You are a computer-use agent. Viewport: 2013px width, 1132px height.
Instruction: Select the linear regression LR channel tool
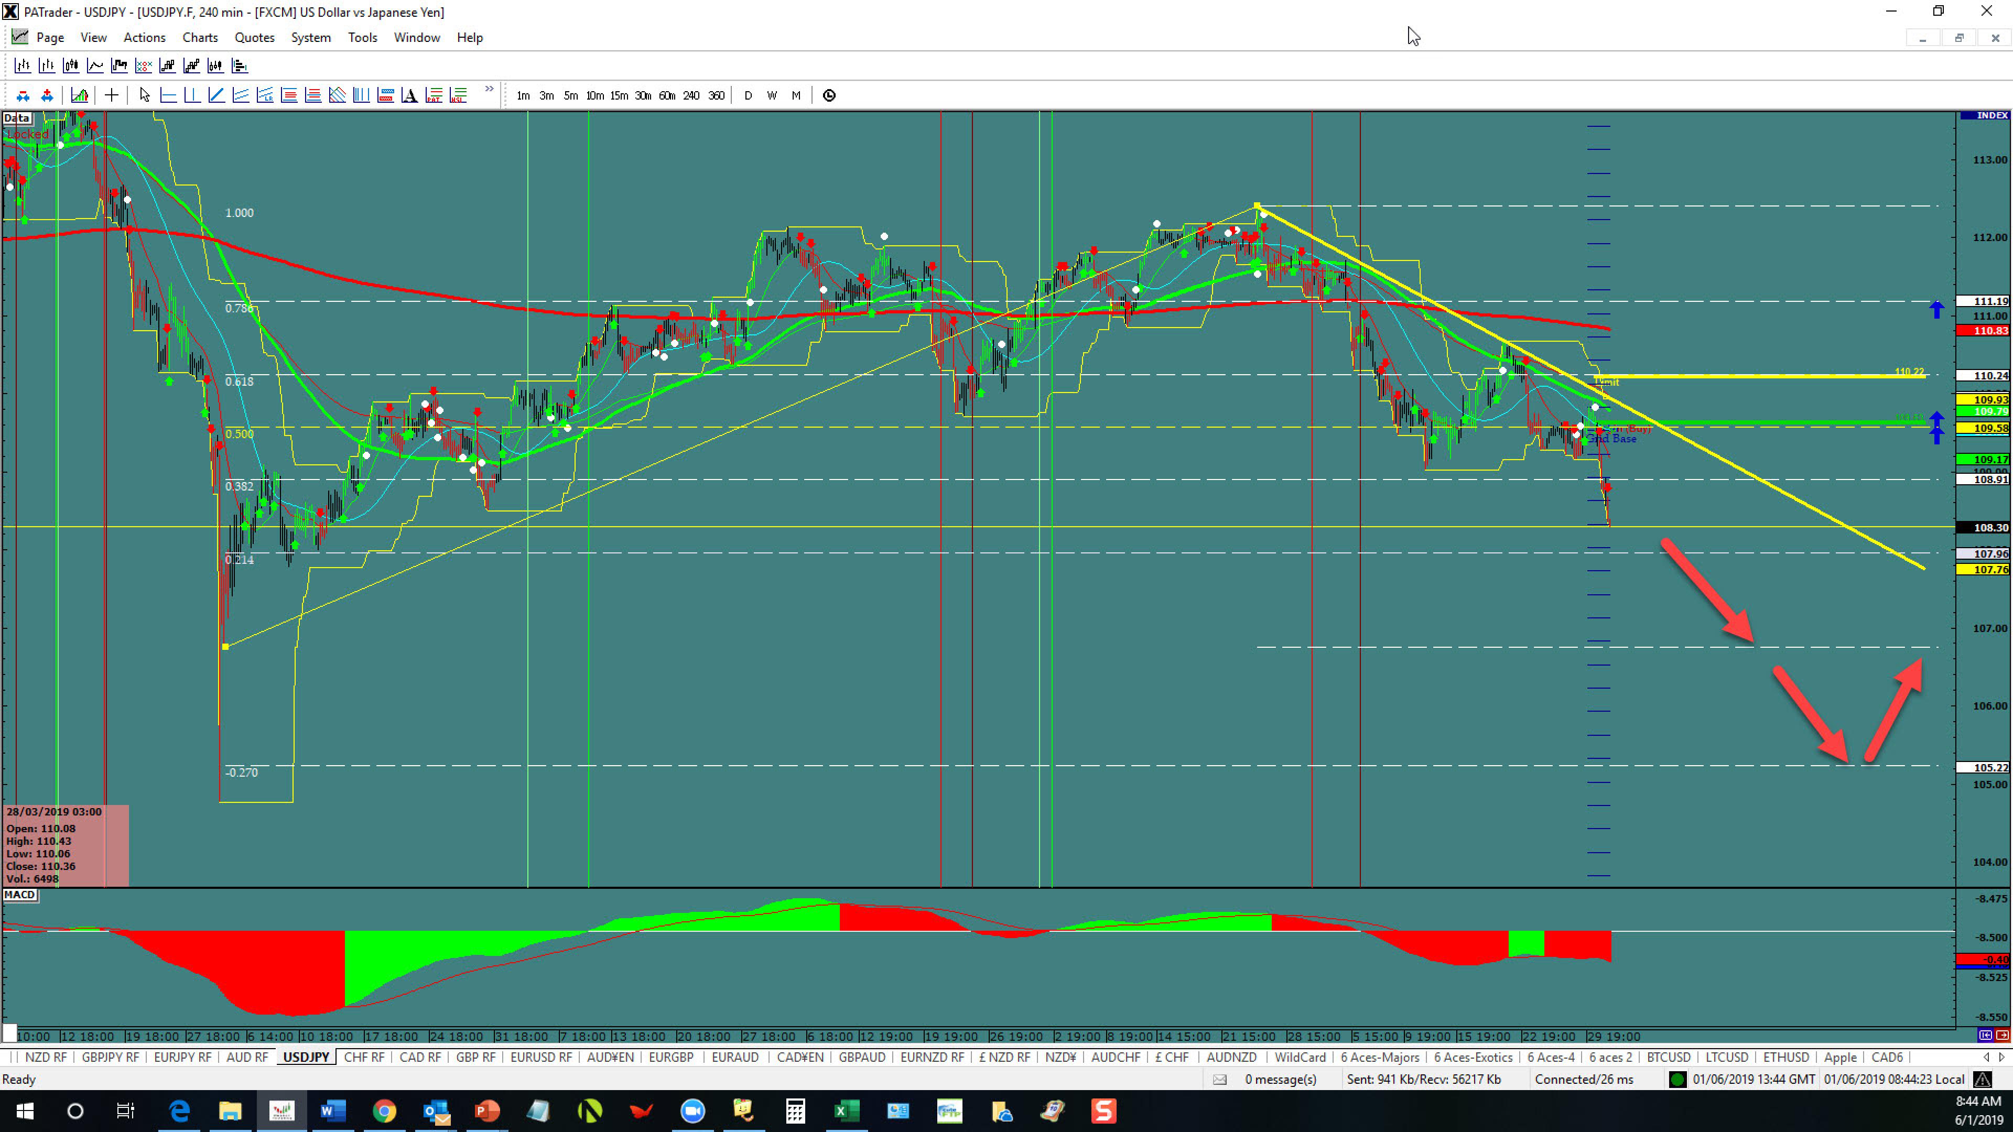(265, 95)
